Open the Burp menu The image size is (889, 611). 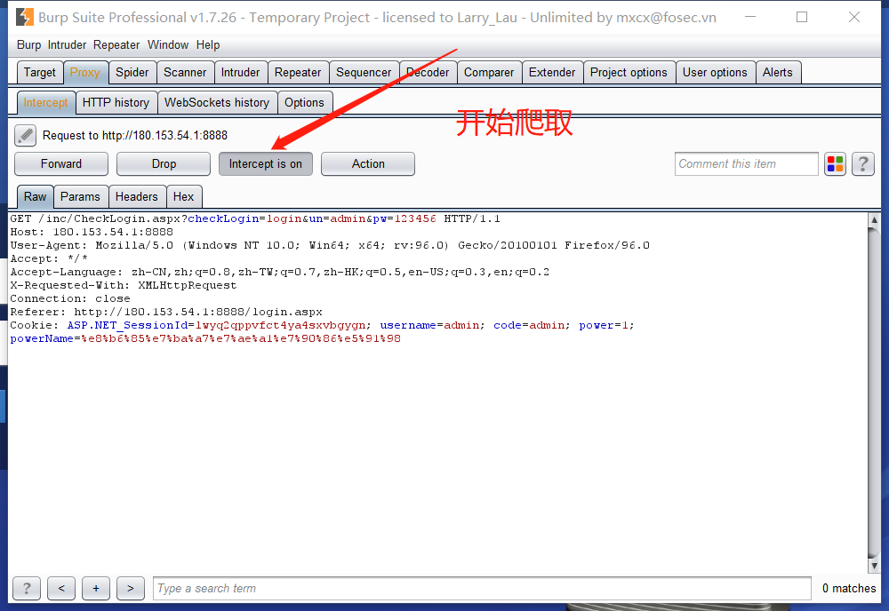pos(29,44)
